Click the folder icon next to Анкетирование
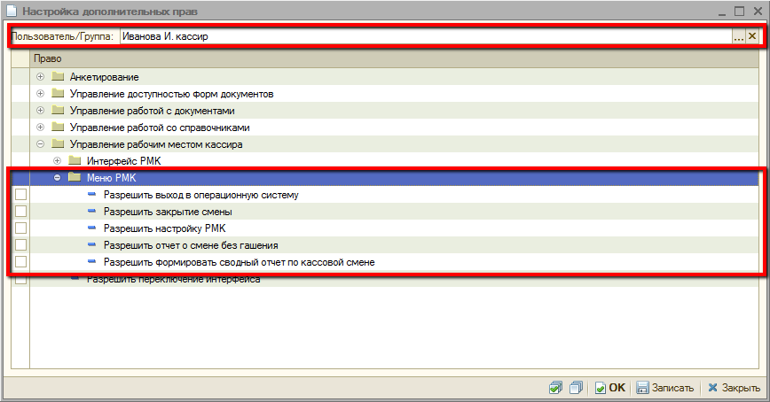This screenshot has height=402, width=770. [x=59, y=77]
